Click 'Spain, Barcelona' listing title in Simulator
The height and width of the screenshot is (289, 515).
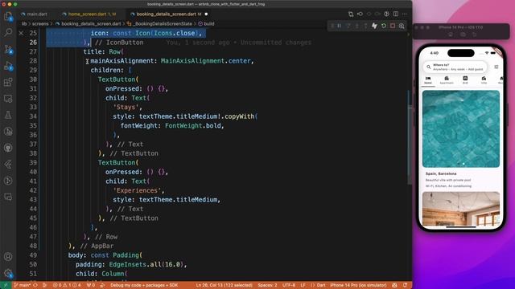click(441, 173)
